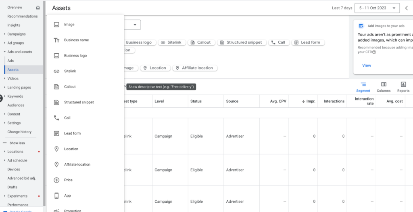Image resolution: width=413 pixels, height=212 pixels.
Task: Open Audiences in the sidebar
Action: point(16,105)
